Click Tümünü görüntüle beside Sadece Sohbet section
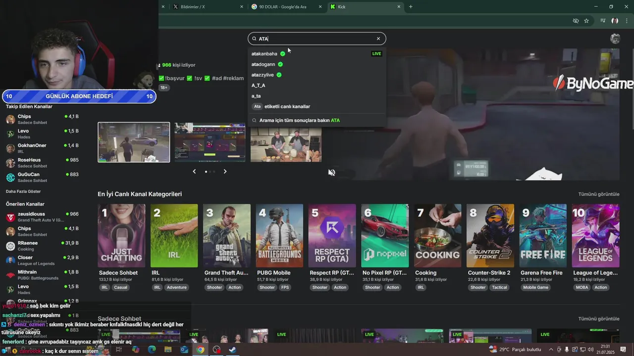 click(x=599, y=319)
